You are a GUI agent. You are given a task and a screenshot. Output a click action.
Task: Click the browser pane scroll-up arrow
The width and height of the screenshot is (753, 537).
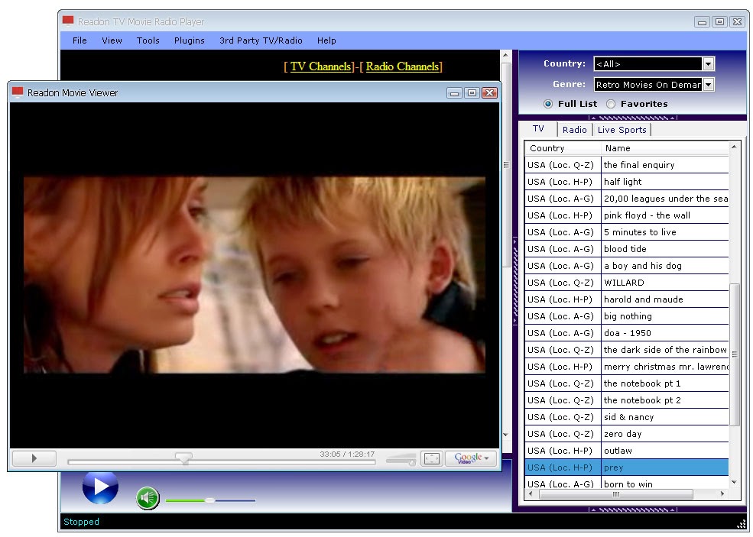(x=505, y=55)
